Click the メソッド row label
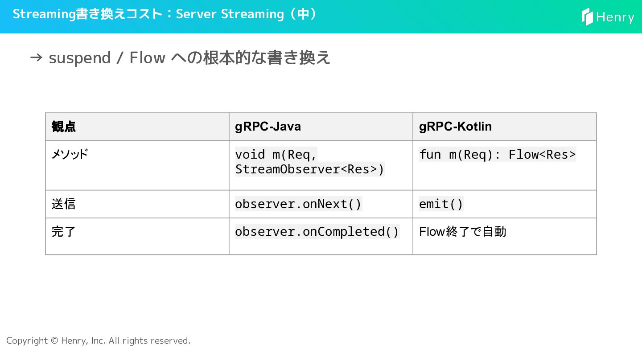 (x=70, y=155)
